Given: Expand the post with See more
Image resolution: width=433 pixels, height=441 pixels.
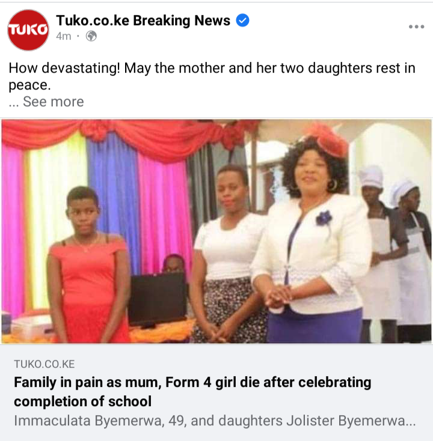Looking at the screenshot, I should (x=53, y=102).
